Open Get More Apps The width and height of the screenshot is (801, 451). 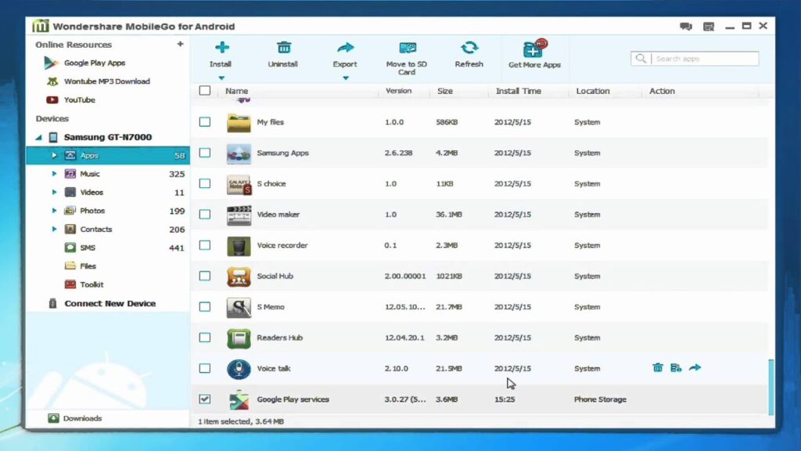(534, 54)
